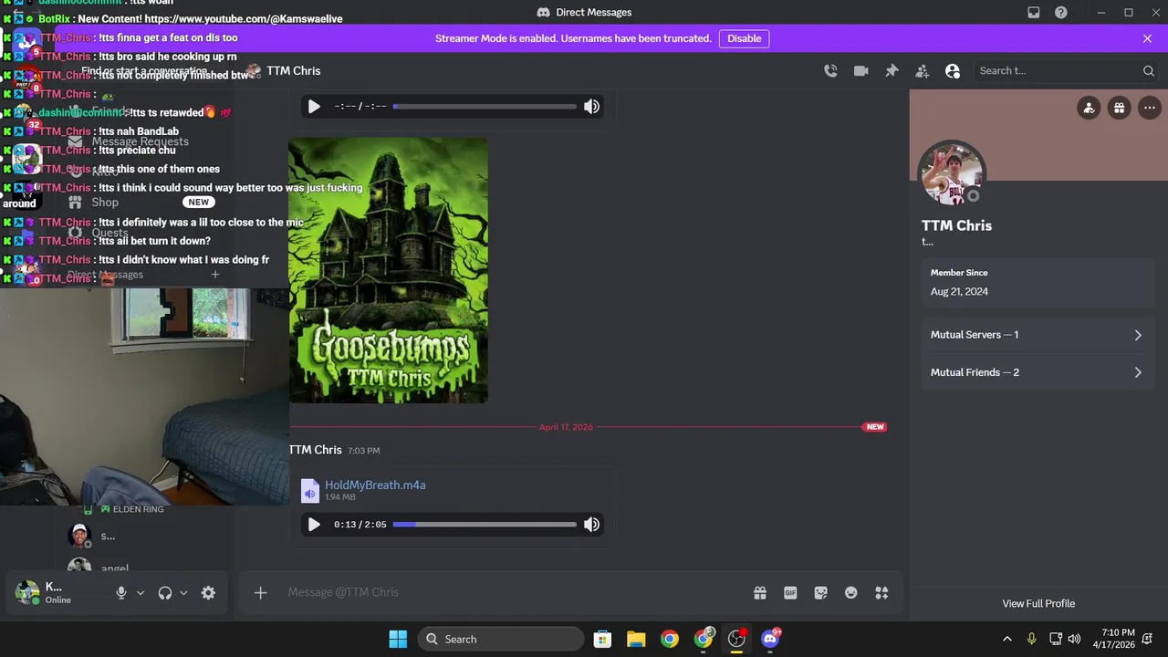Open the Goosebumps TTM Chris cover image
The height and width of the screenshot is (657, 1168).
pos(388,270)
